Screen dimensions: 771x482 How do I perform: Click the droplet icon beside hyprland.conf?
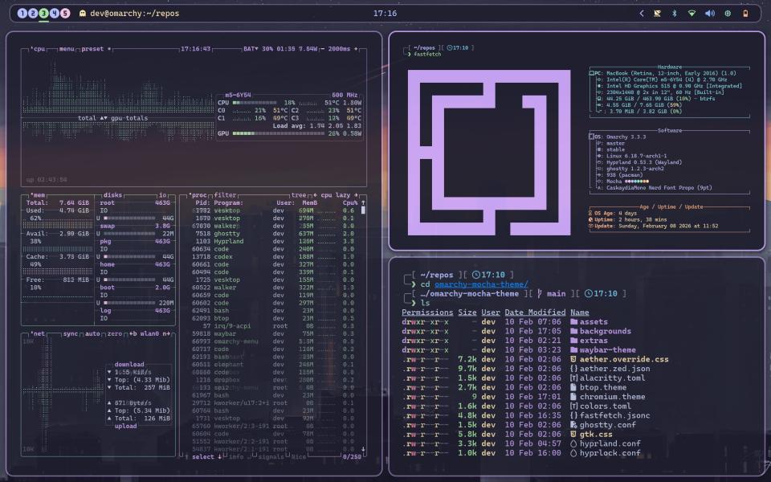[573, 443]
